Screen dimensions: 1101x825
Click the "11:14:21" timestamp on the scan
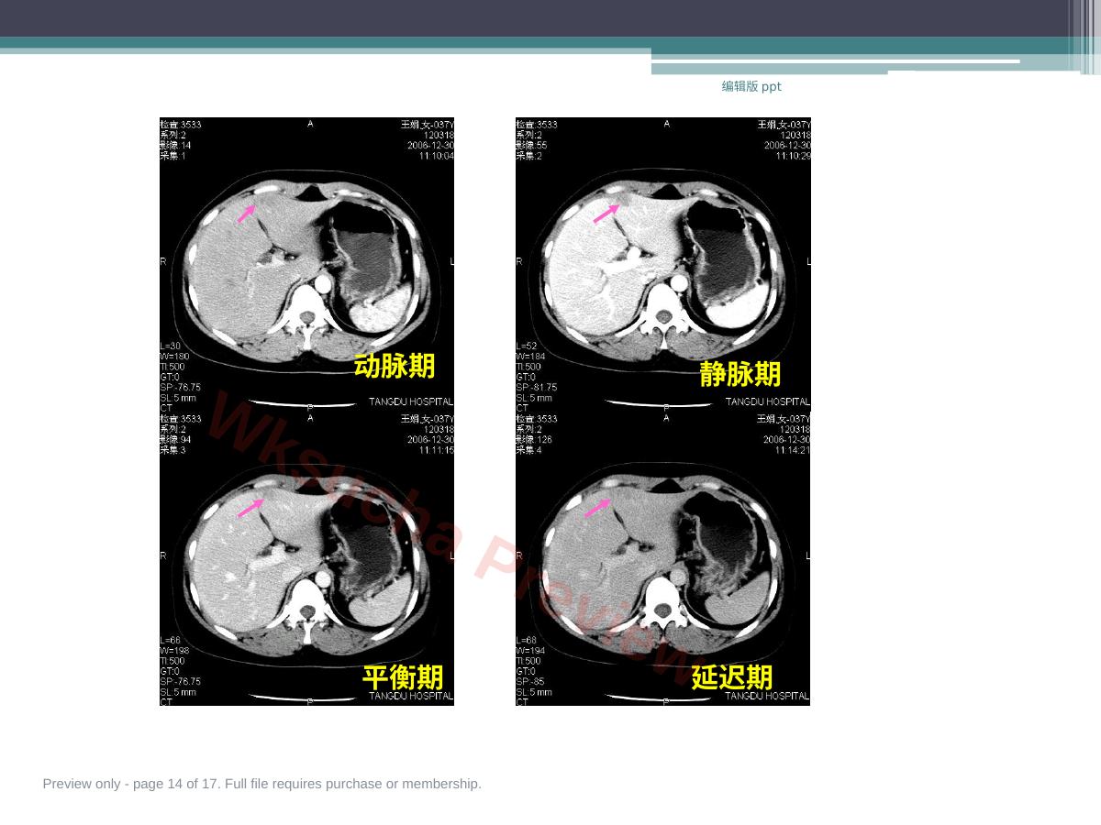(794, 450)
